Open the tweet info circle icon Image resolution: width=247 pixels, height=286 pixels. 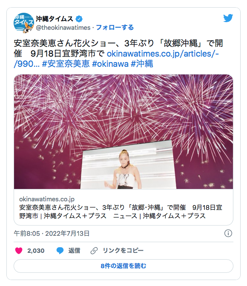click(228, 233)
